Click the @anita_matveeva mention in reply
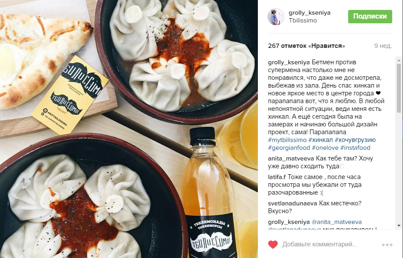This screenshot has width=403, height=258. click(336, 222)
